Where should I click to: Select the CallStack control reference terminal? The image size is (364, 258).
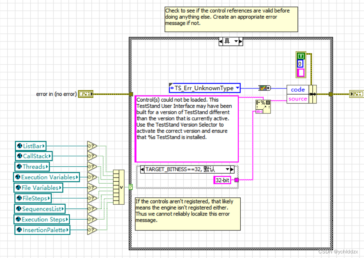click(34, 156)
